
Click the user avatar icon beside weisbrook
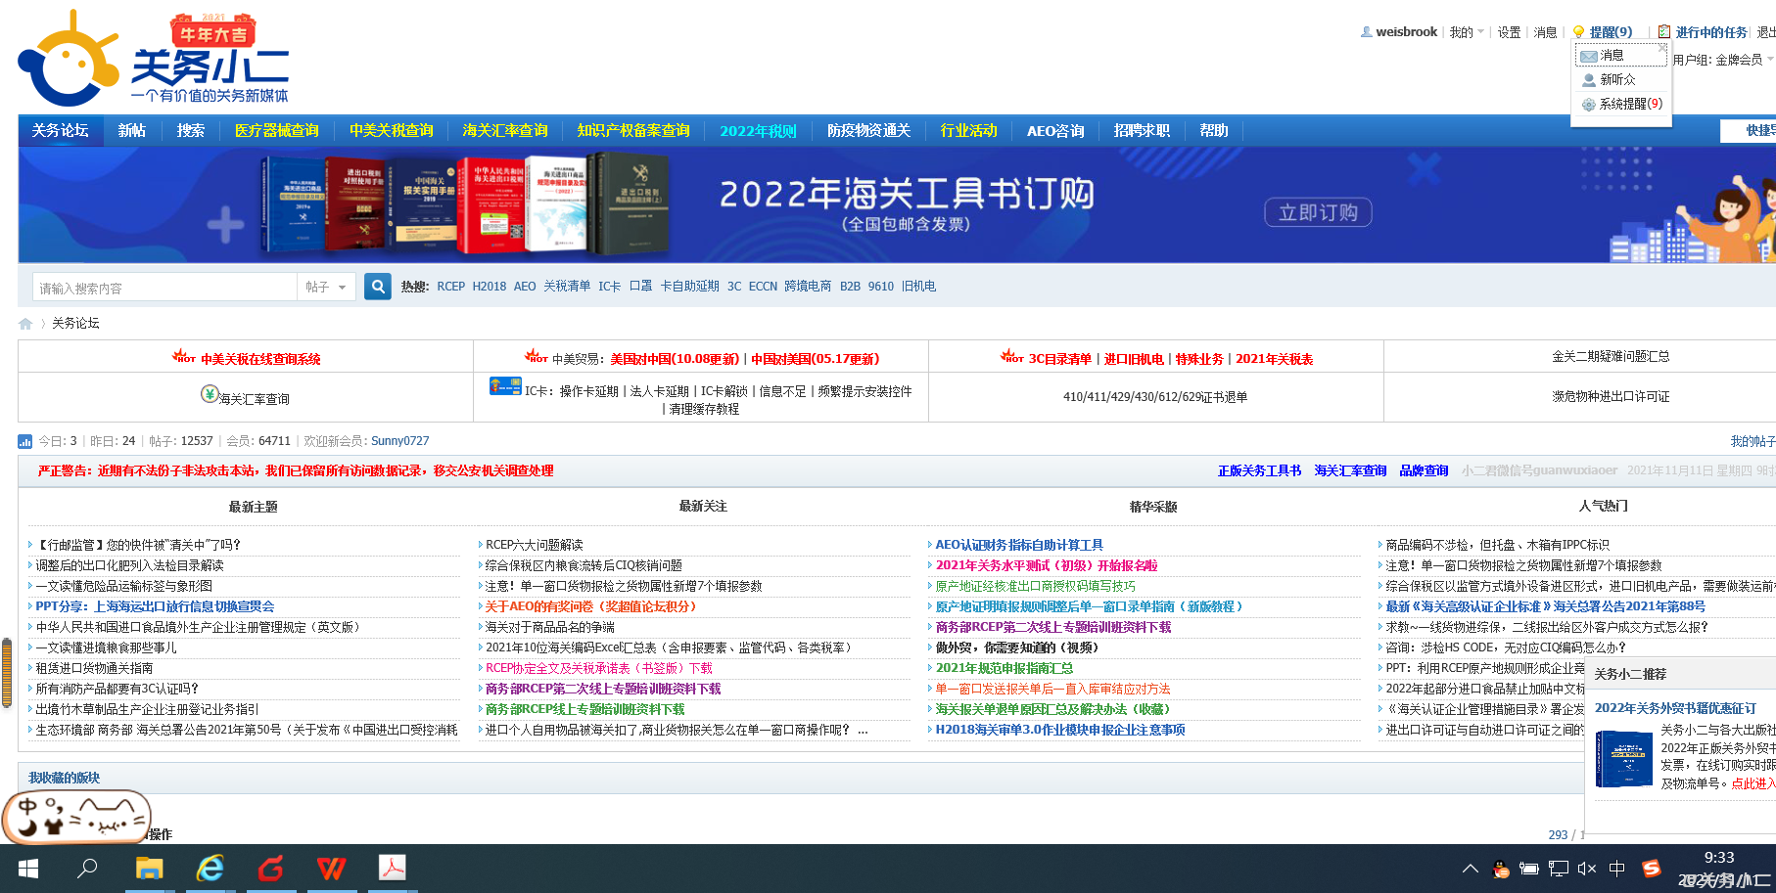tap(1367, 32)
